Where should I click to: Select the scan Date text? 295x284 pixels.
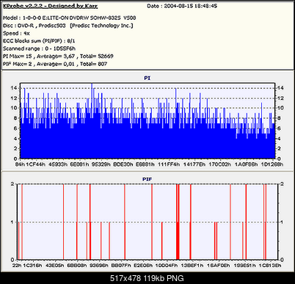(x=182, y=6)
